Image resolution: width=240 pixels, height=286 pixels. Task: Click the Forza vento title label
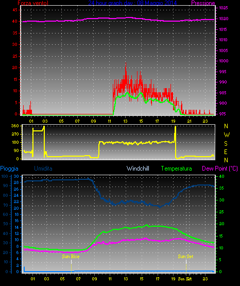click(x=33, y=3)
